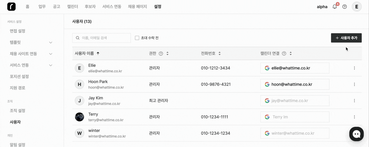Click the help icon next to 캘린더 연결
The image size is (369, 147).
284,53
